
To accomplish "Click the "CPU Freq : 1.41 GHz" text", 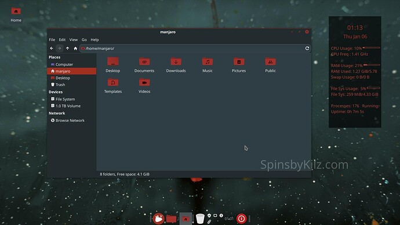I will (350, 54).
